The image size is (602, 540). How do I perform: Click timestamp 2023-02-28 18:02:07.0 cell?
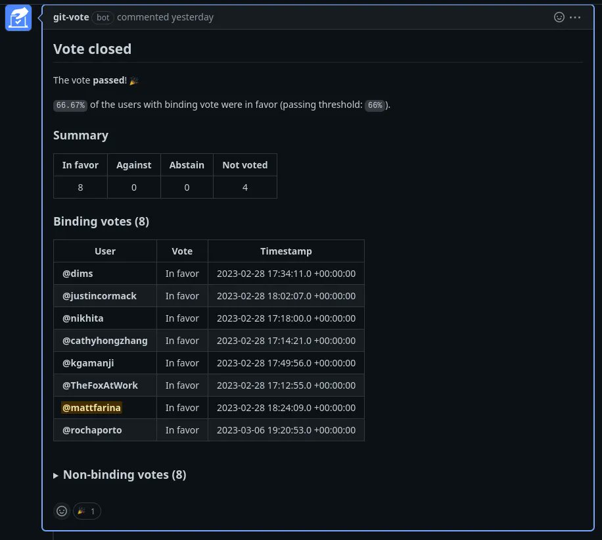pos(286,296)
